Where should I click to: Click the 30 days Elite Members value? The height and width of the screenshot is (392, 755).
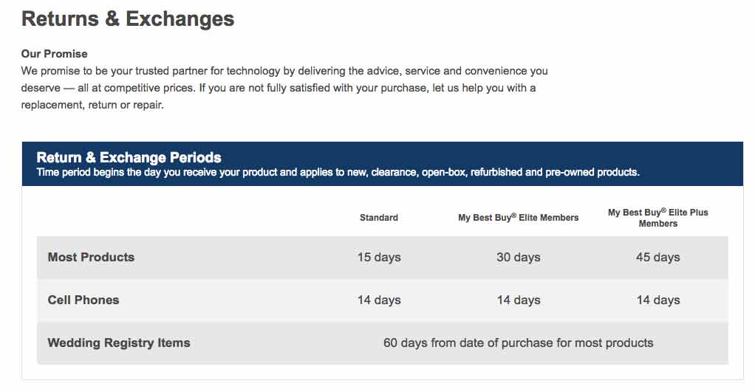coord(518,258)
